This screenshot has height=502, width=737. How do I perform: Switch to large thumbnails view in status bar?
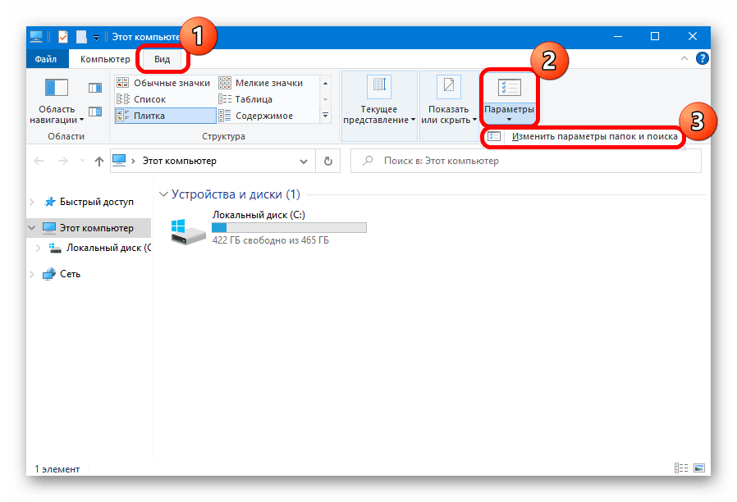pos(699,468)
